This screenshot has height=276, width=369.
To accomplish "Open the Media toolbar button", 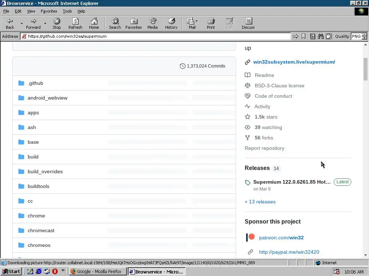I will (152, 23).
